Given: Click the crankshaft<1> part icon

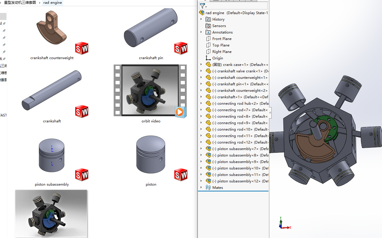Looking at the screenshot, I should 208,97.
